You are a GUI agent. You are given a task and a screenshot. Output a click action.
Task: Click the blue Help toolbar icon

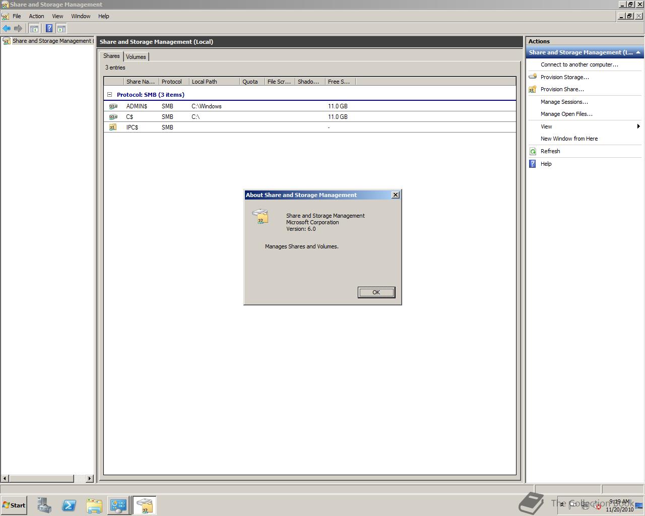(49, 29)
